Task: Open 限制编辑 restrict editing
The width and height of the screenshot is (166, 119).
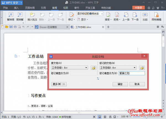Action: 157,17
